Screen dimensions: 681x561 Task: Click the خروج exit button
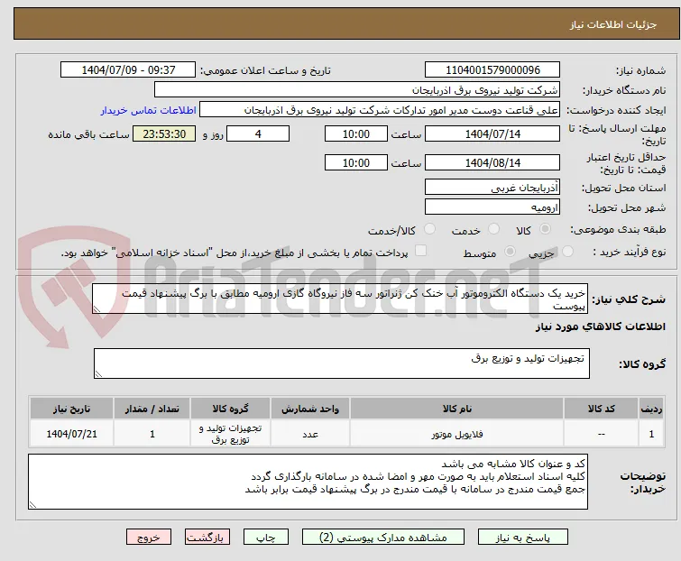(149, 538)
